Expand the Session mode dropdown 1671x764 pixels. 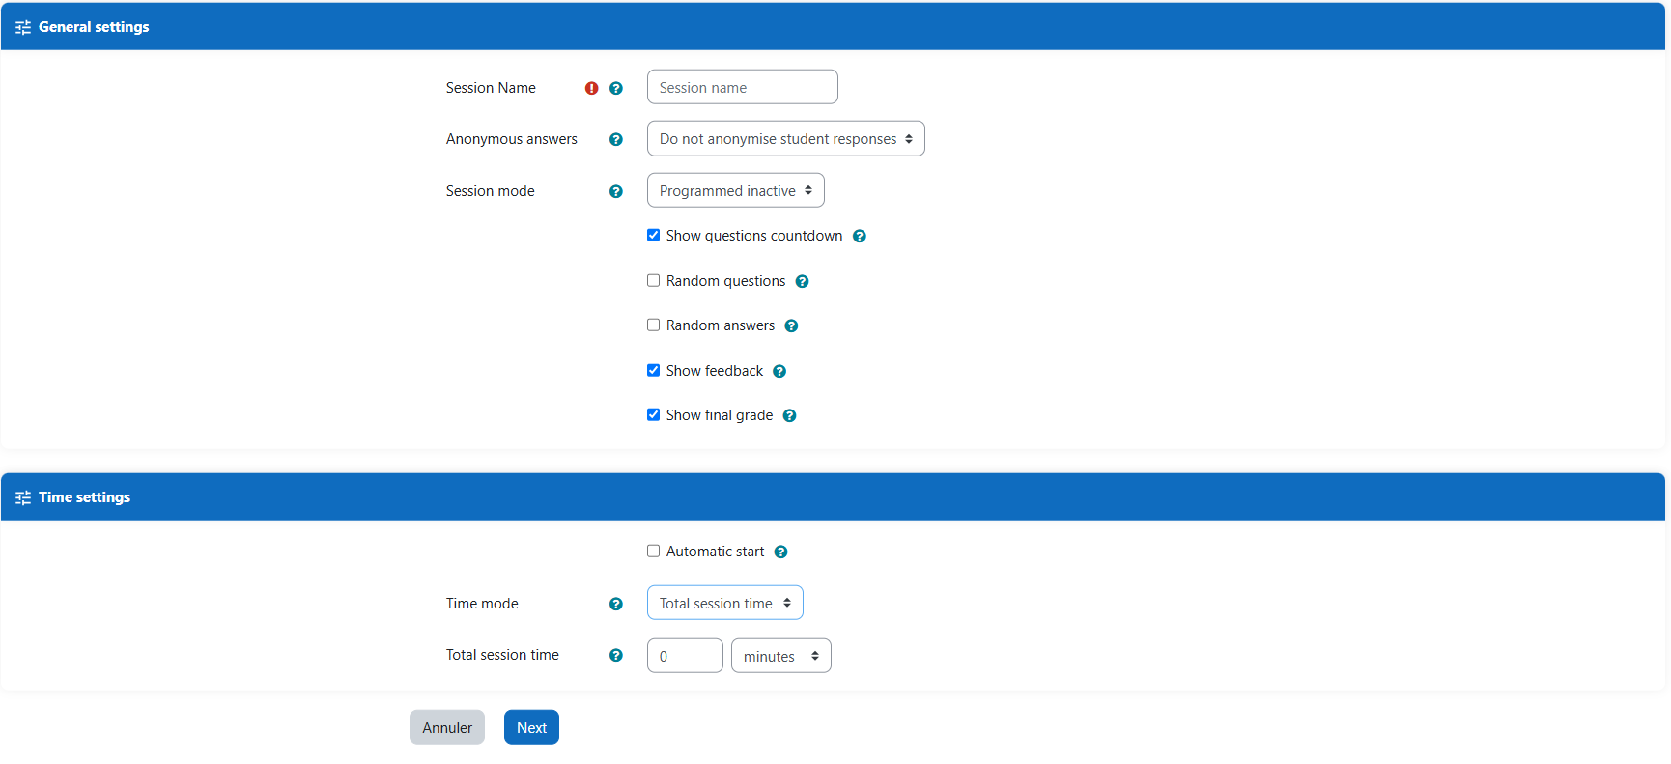(x=735, y=190)
